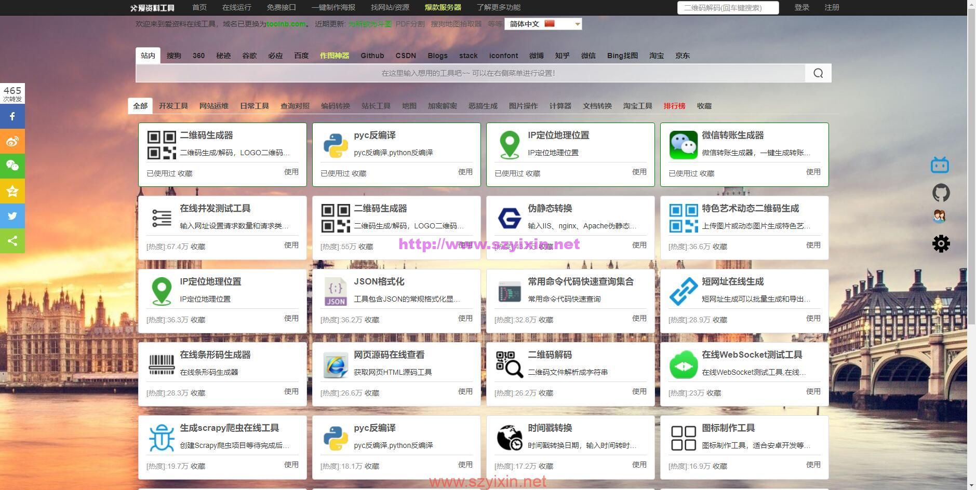976x490 pixels.
Task: Click the 搜狗地图拾取器 update link
Action: pos(456,24)
